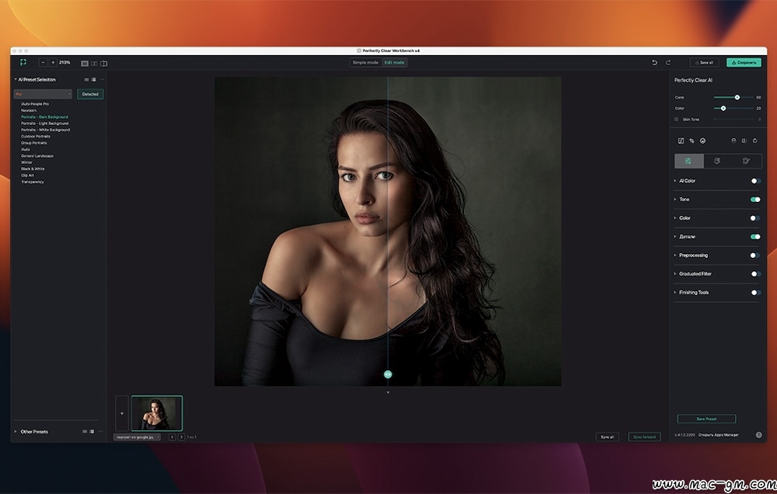Click the green Сохранить button
Viewport: 777px width, 494px height.
[x=744, y=62]
